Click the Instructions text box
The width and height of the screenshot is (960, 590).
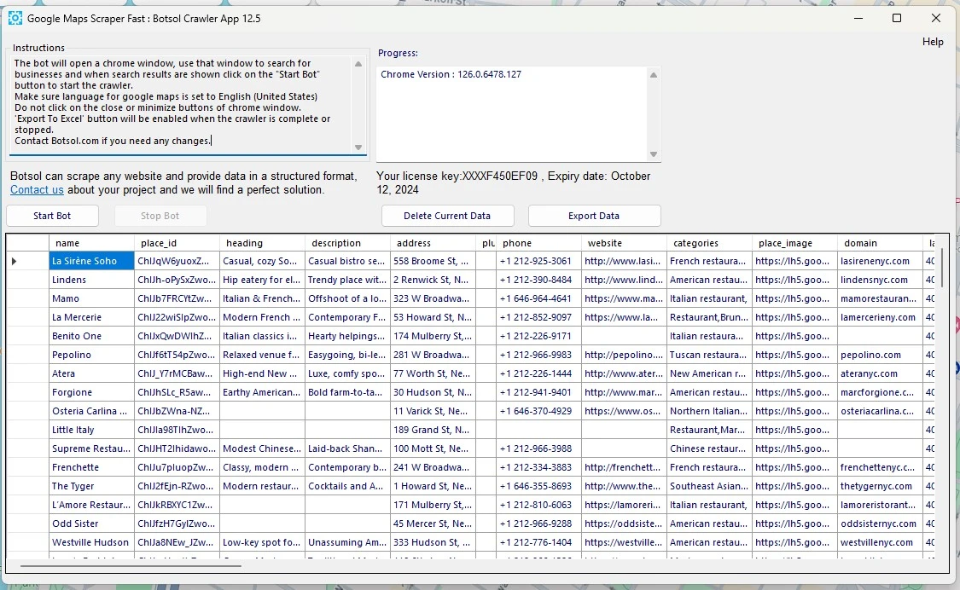(182, 105)
